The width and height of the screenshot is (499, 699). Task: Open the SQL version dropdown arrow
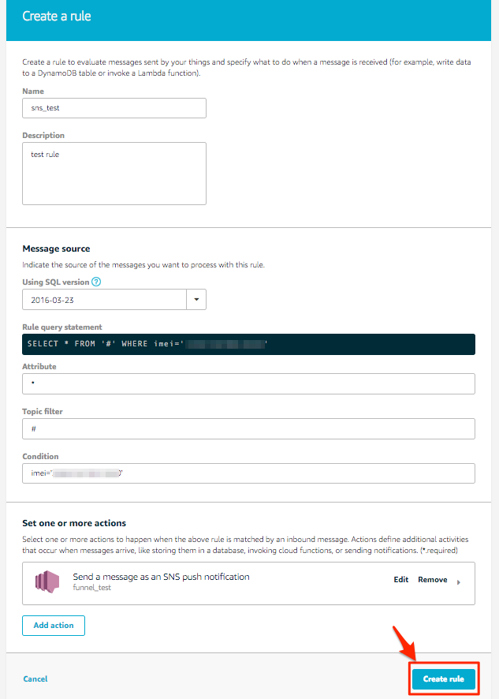pos(196,300)
